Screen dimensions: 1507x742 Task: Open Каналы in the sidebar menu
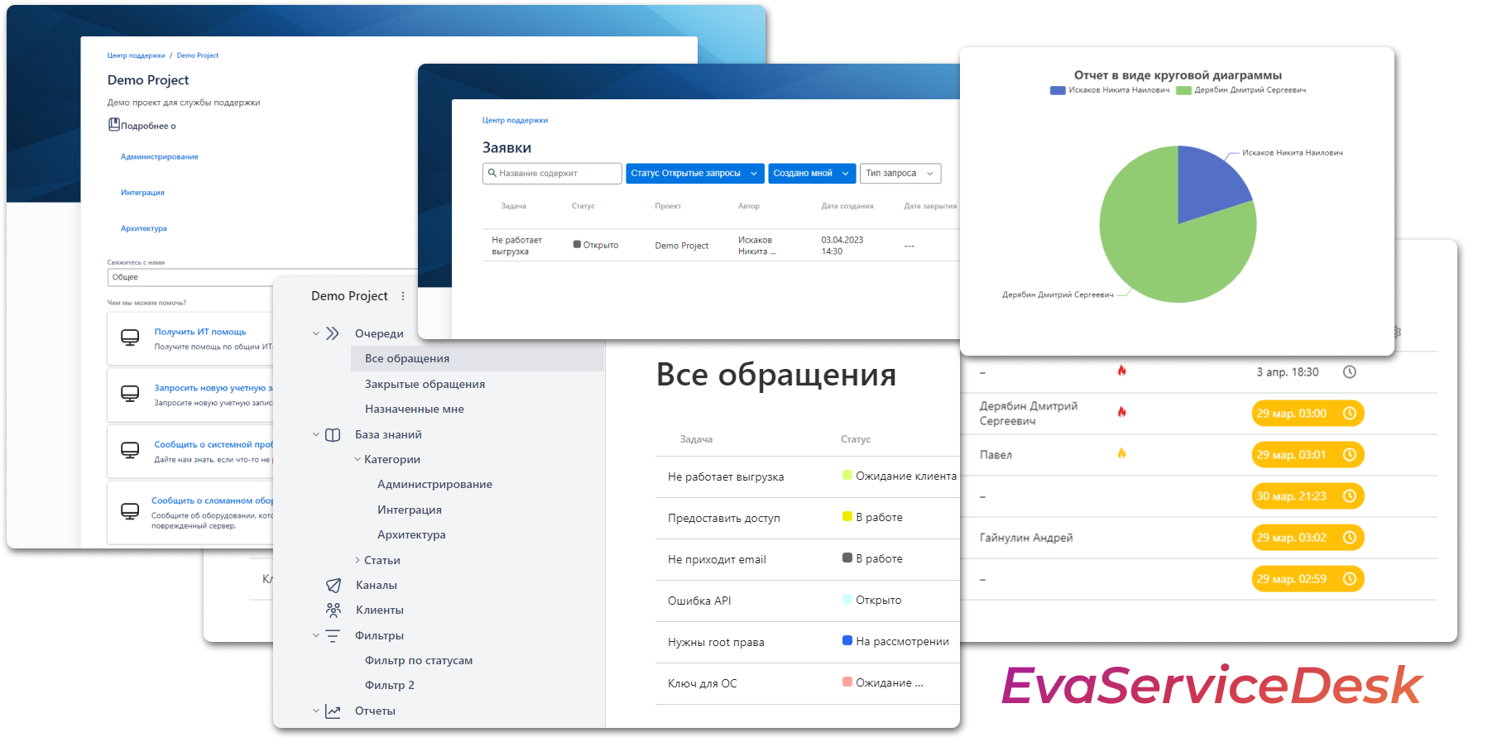pyautogui.click(x=377, y=585)
